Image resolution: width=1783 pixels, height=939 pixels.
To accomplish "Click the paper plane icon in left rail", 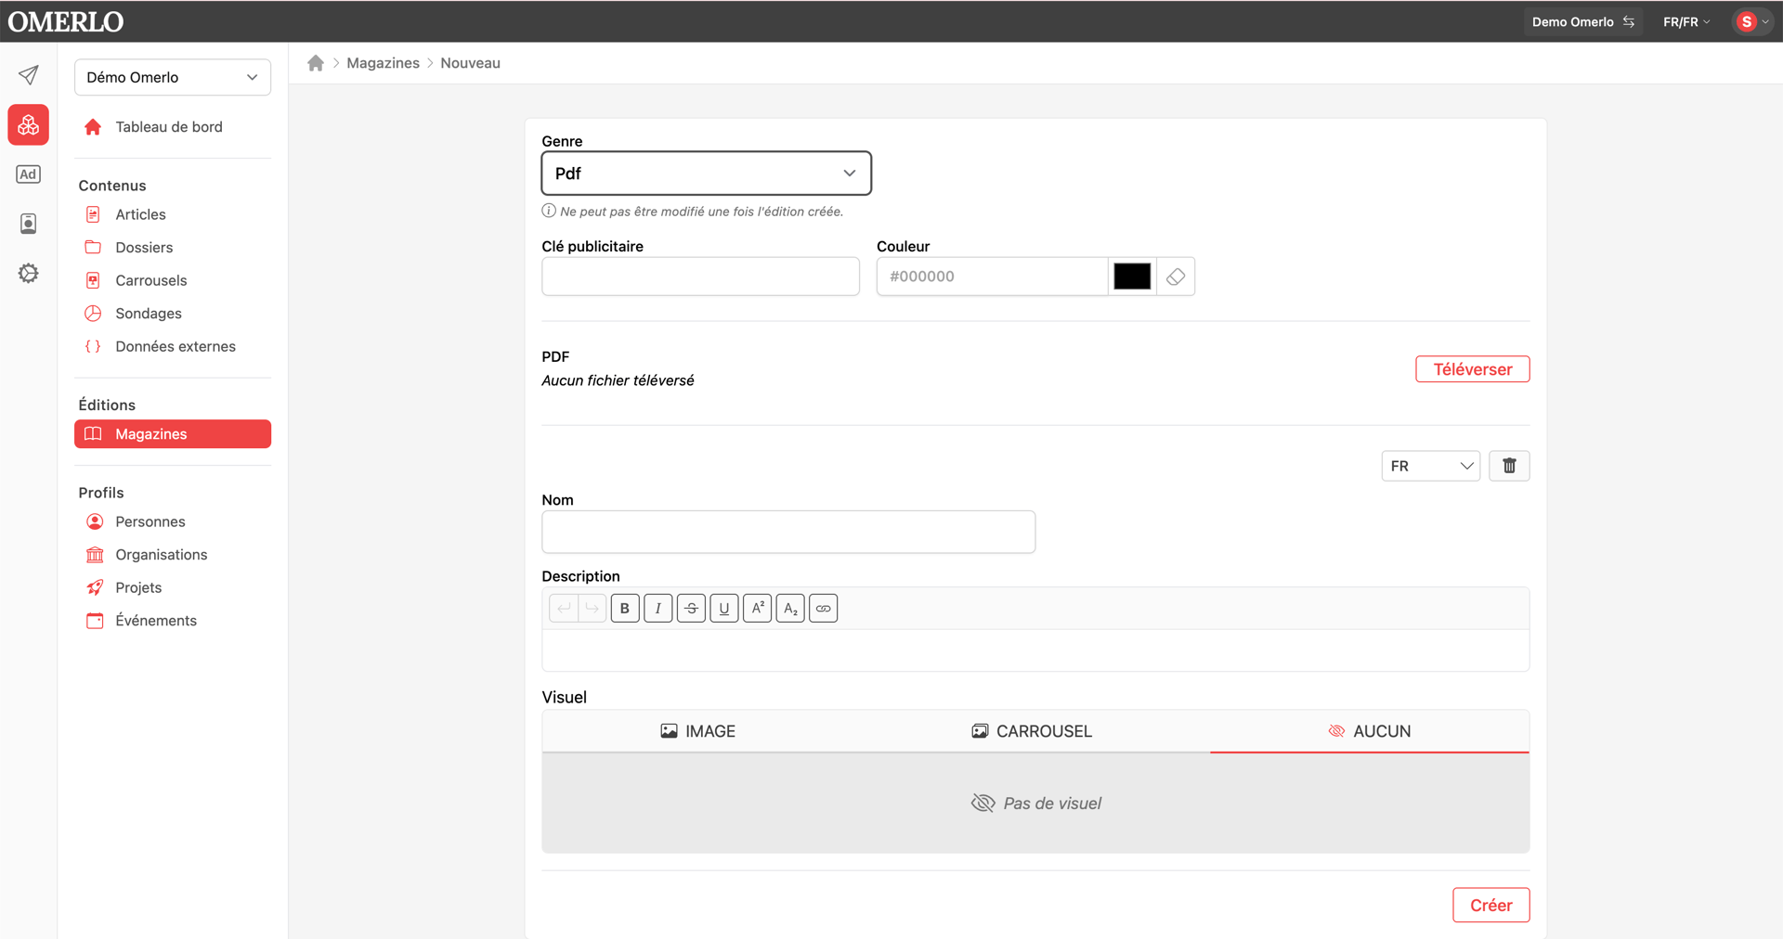I will point(29,75).
